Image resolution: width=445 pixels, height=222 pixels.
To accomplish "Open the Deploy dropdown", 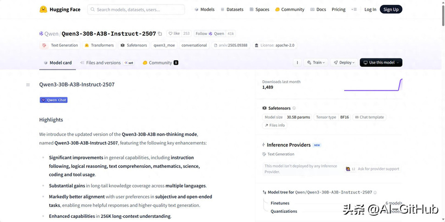I will tap(344, 62).
